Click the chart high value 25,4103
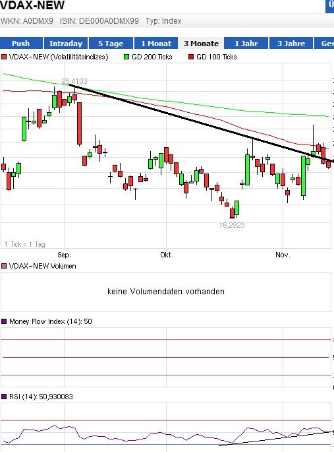 (x=74, y=81)
